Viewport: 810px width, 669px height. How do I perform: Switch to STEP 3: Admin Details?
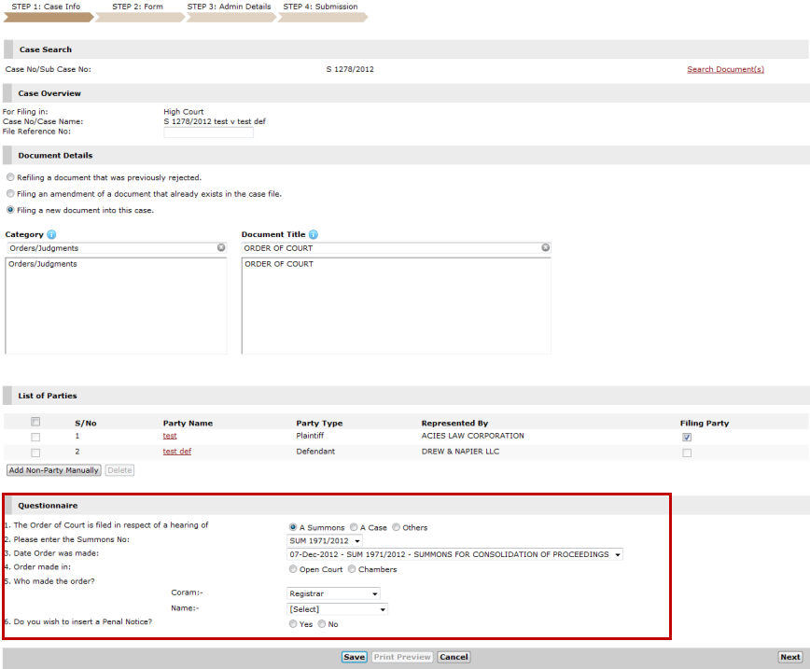(229, 7)
